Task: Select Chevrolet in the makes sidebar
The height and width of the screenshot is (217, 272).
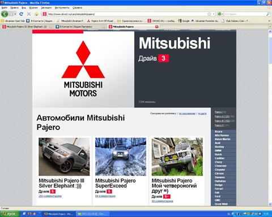Action: [220, 166]
